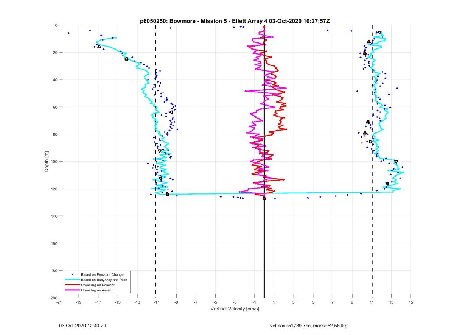Click the plot title mentioning Bowmore Mission 5
This screenshot has width=454, height=335.
pyautogui.click(x=235, y=21)
